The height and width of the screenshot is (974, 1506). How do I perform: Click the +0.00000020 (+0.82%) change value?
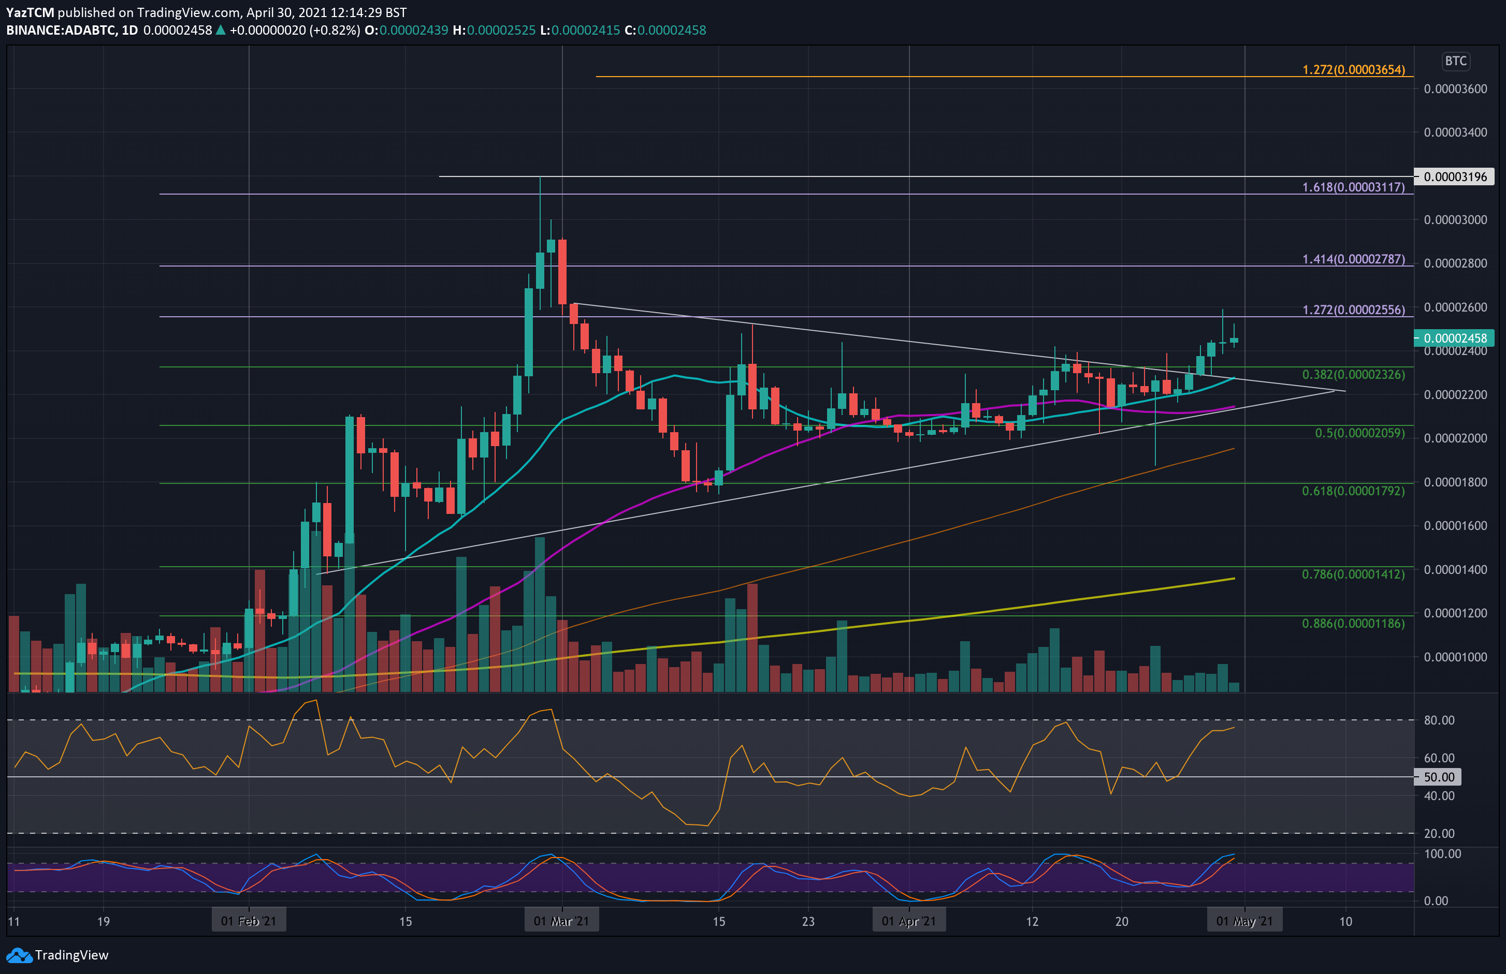pos(295,31)
